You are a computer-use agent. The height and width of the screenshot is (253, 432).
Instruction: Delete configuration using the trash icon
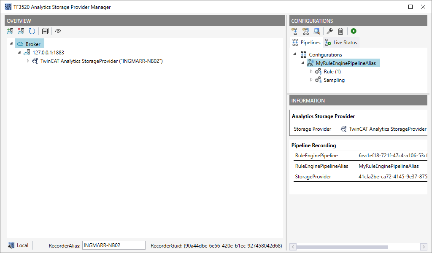click(x=340, y=31)
